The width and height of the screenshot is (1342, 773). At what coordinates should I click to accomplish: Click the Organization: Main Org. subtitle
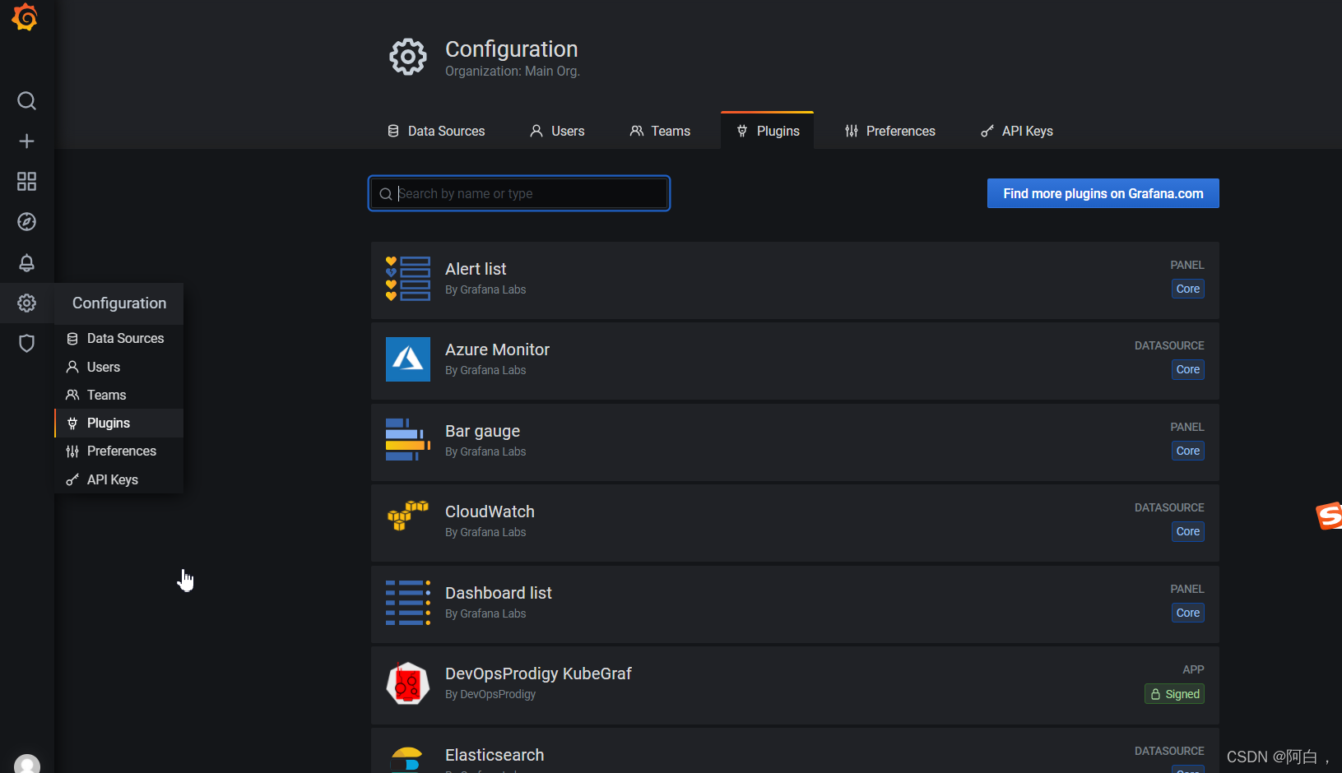tap(513, 72)
